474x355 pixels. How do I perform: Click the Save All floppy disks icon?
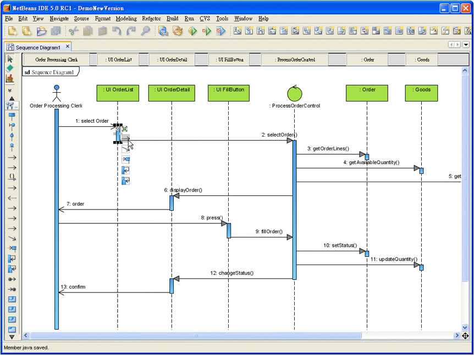[x=56, y=31]
